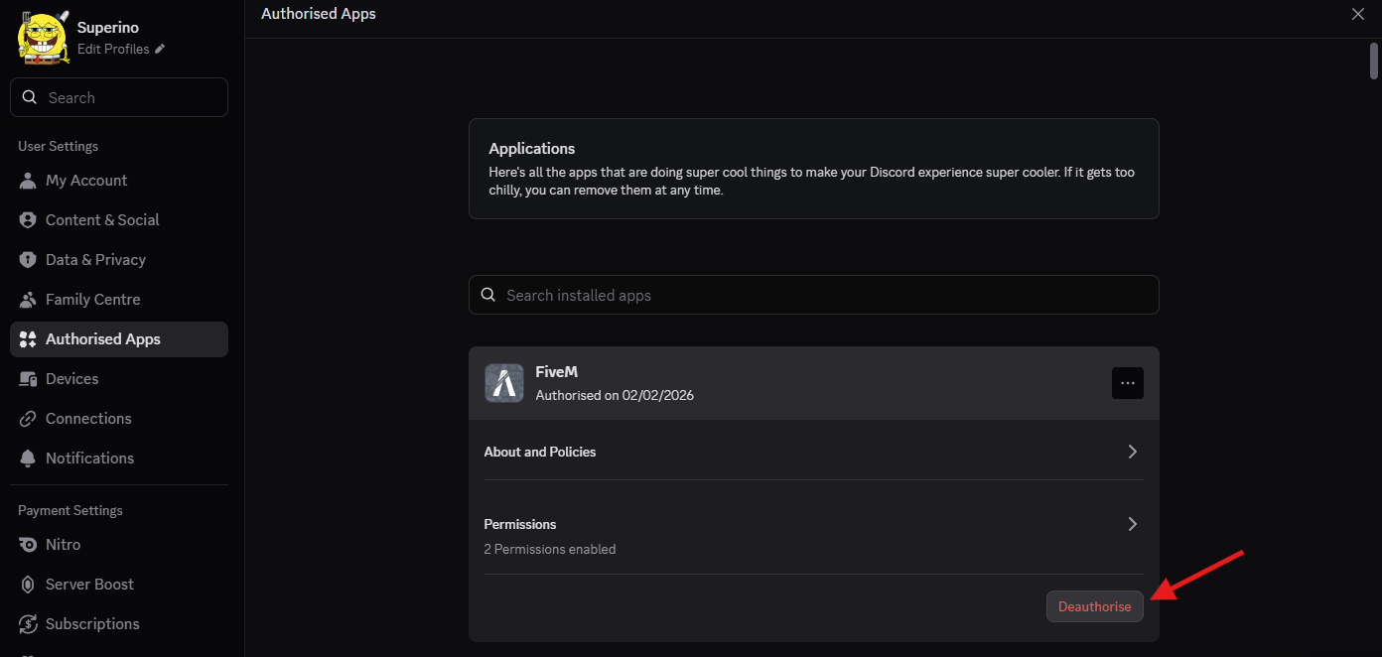
Task: Go to Content & Social settings
Action: [x=102, y=220]
